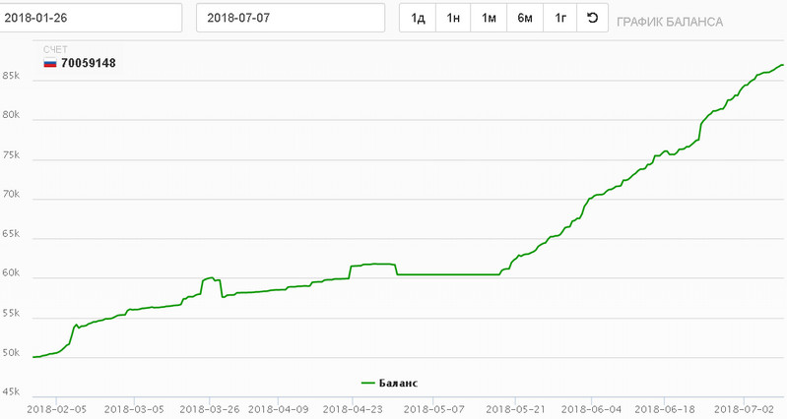Click the 60k y-axis label
Image resolution: width=787 pixels, height=419 pixels.
tap(11, 273)
